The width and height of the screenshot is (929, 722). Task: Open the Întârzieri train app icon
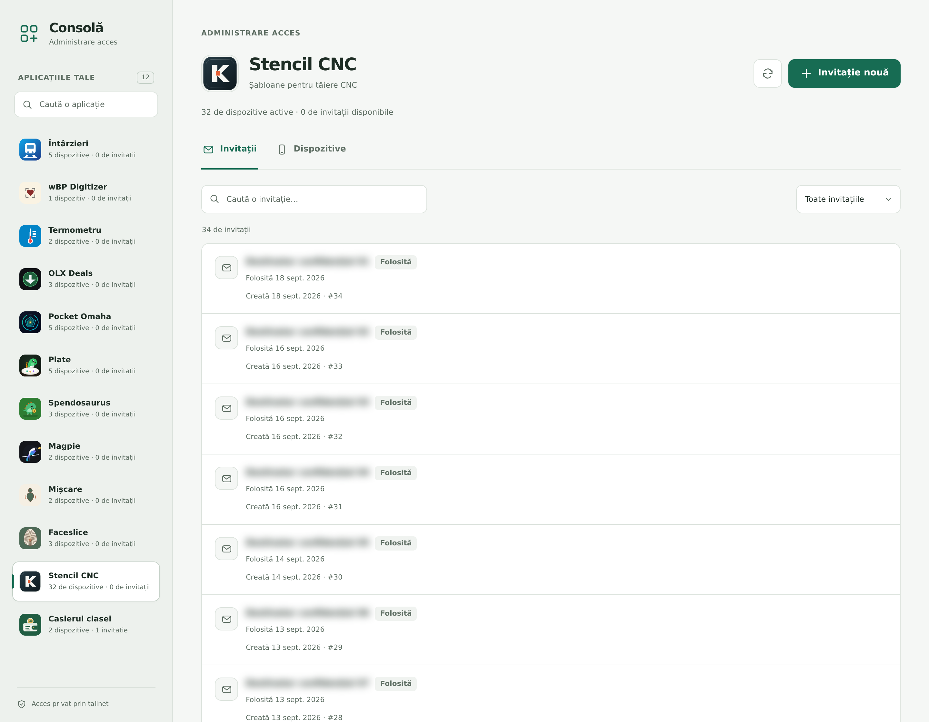click(x=30, y=149)
